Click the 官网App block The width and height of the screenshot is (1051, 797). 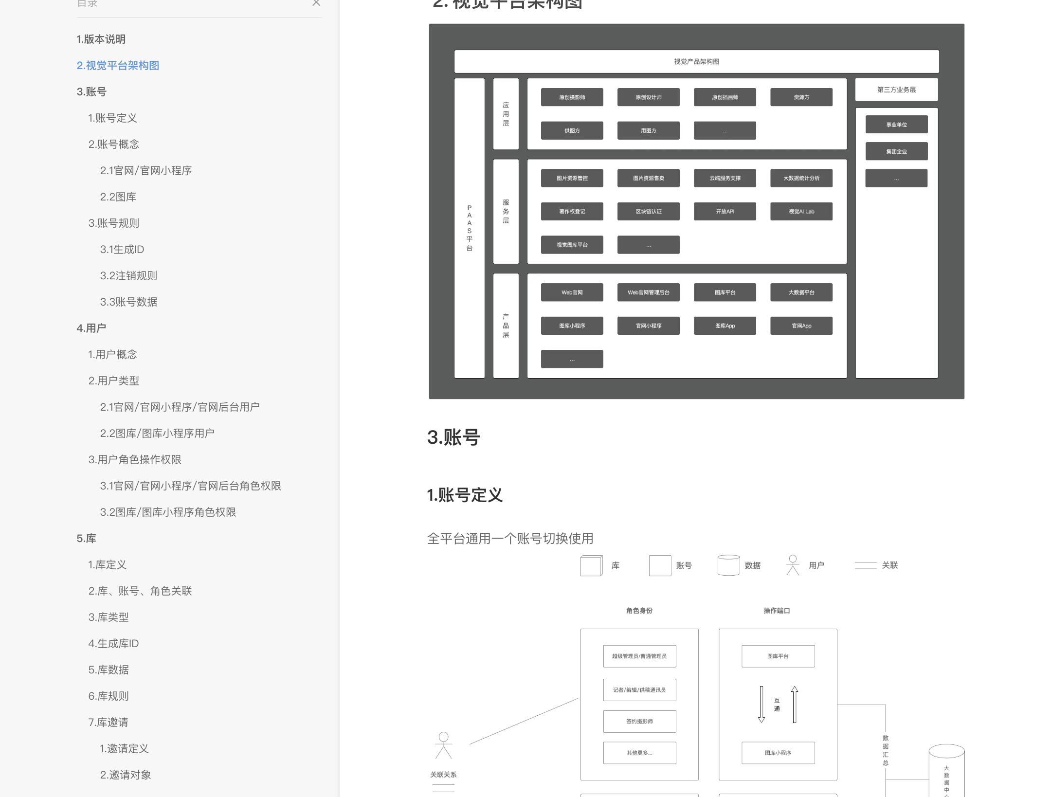click(x=801, y=326)
